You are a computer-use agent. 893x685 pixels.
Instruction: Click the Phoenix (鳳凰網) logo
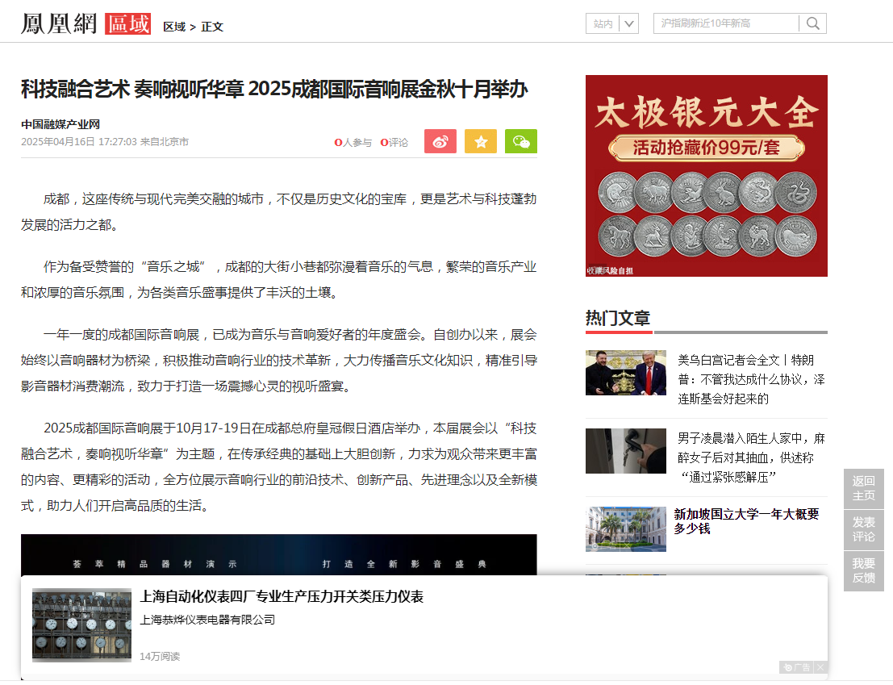point(59,24)
